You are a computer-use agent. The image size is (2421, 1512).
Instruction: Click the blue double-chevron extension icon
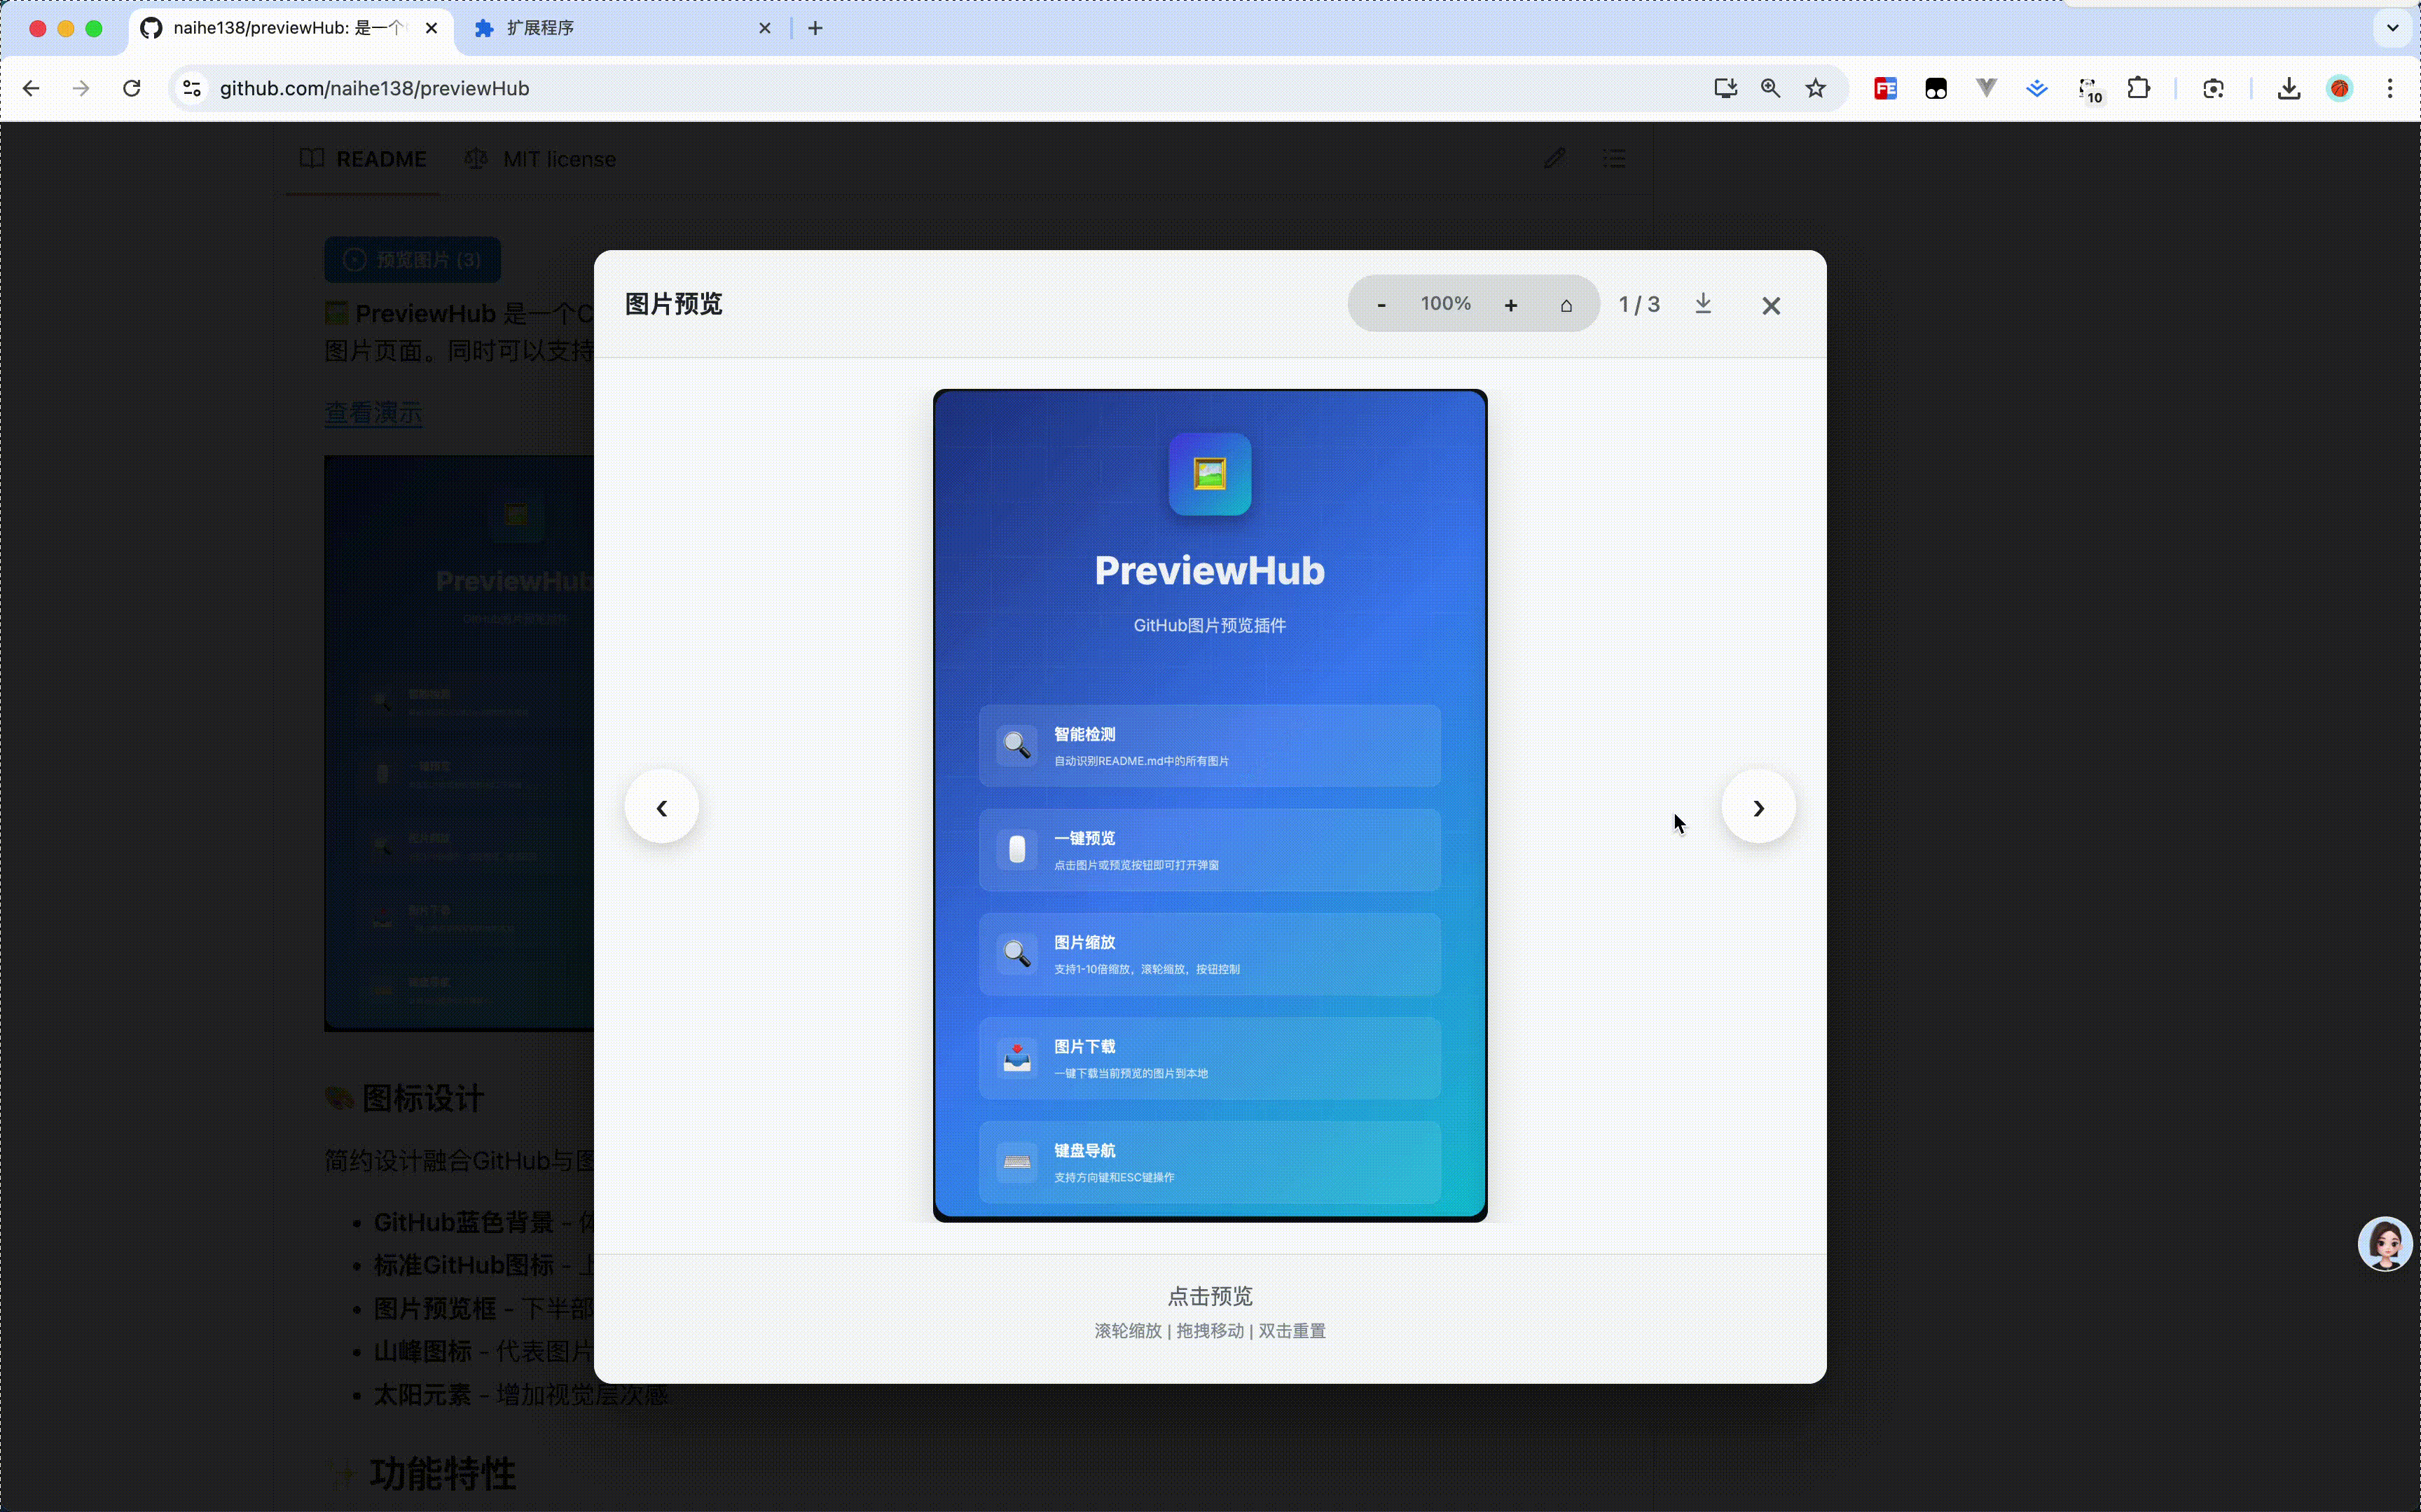[x=2037, y=88]
